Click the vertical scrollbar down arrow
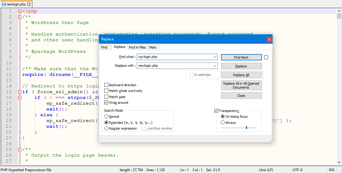 [339, 162]
